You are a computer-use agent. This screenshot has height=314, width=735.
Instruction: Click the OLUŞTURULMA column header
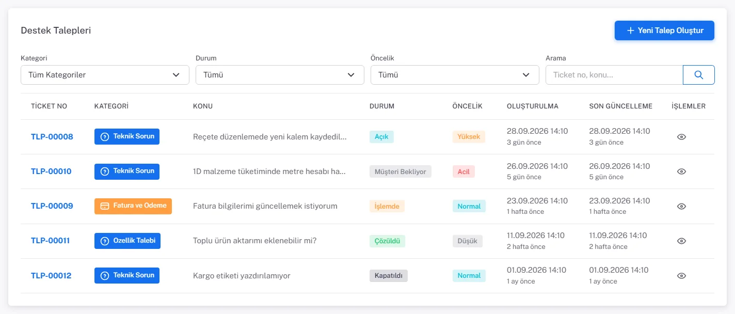click(x=533, y=106)
